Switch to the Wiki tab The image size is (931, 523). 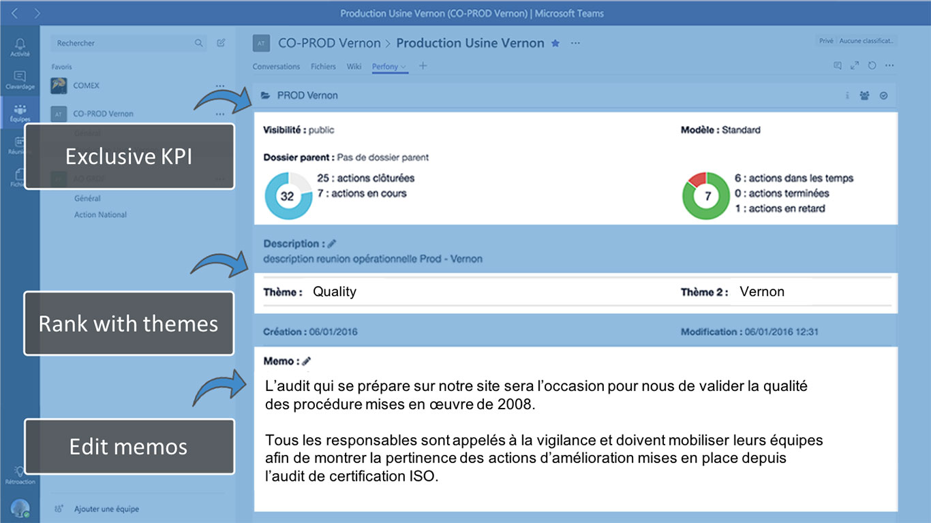point(354,67)
